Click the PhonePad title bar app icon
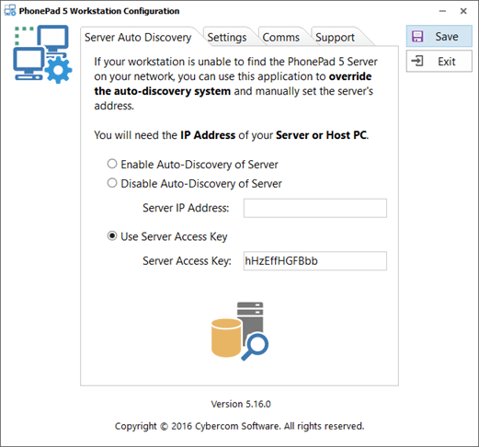The width and height of the screenshot is (479, 447). click(10, 10)
